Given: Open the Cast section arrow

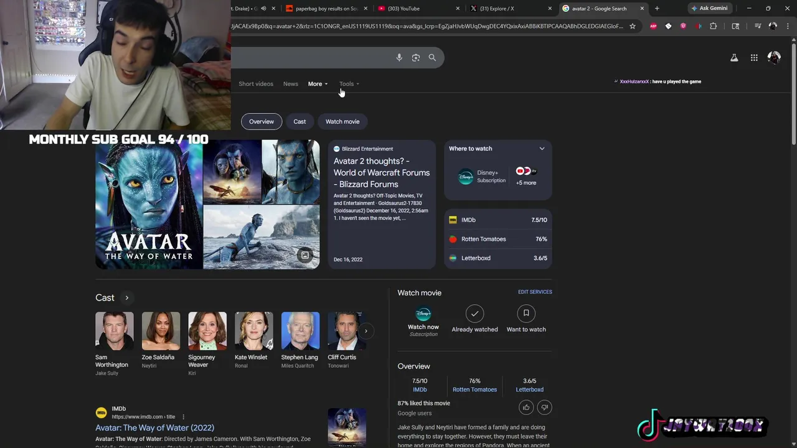Looking at the screenshot, I should tap(126, 298).
